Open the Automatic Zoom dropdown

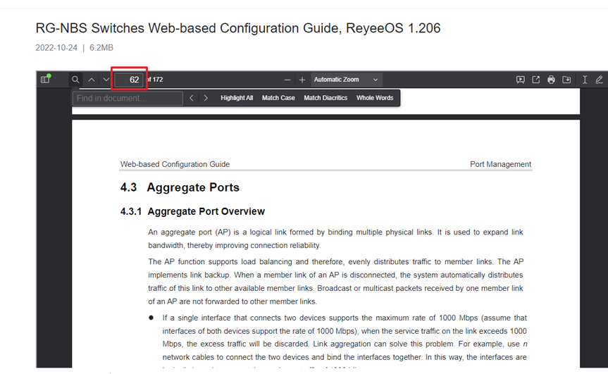click(x=346, y=80)
